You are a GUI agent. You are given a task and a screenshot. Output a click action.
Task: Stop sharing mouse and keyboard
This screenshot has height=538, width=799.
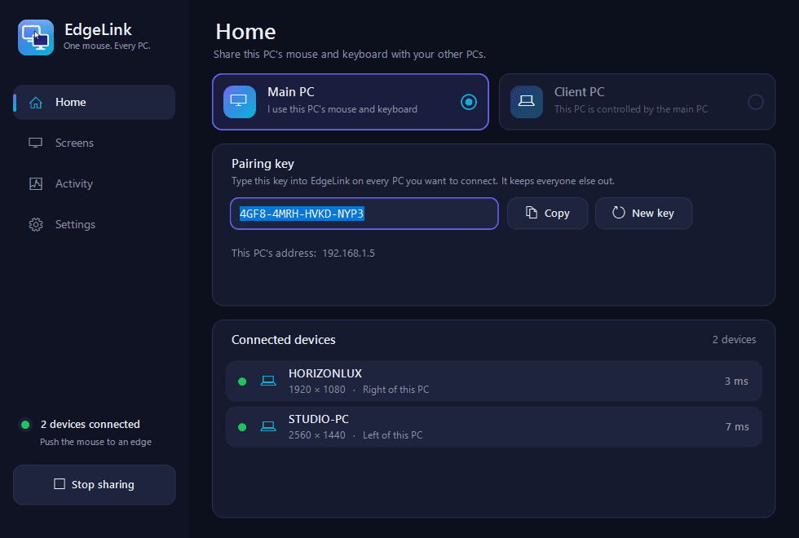95,484
